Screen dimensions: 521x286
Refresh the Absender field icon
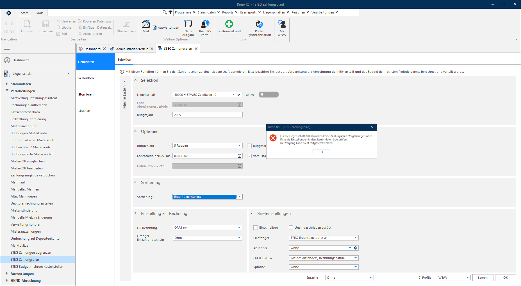tap(356, 248)
